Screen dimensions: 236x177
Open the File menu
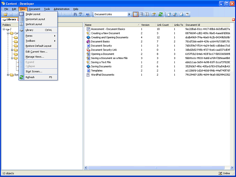click(x=6, y=9)
